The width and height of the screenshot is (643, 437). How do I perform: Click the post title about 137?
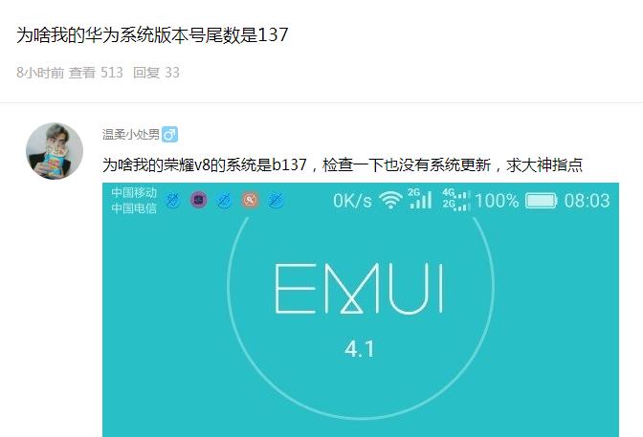click(152, 34)
